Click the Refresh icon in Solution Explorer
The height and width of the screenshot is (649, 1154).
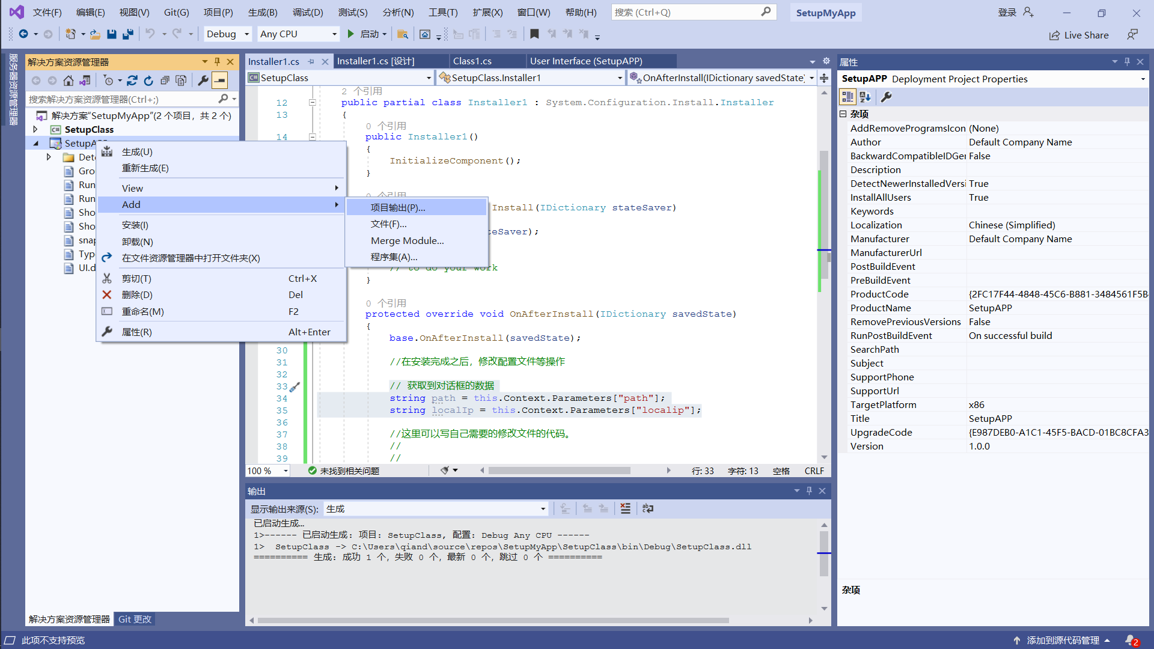tap(148, 81)
